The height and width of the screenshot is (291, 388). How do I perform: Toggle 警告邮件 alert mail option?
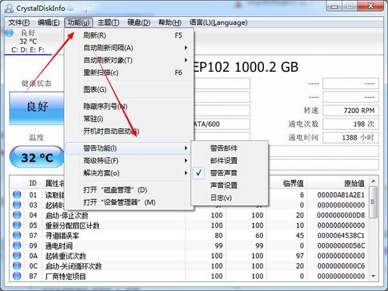click(230, 148)
